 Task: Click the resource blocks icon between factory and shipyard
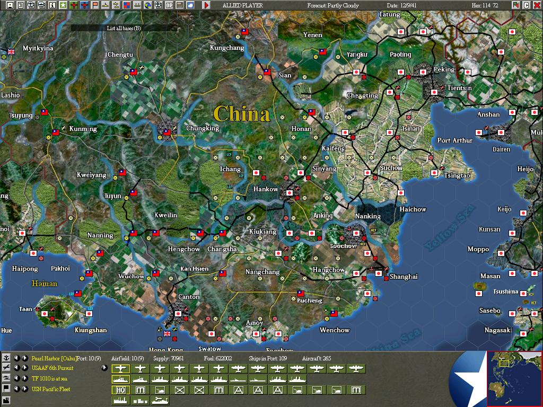coord(140,401)
